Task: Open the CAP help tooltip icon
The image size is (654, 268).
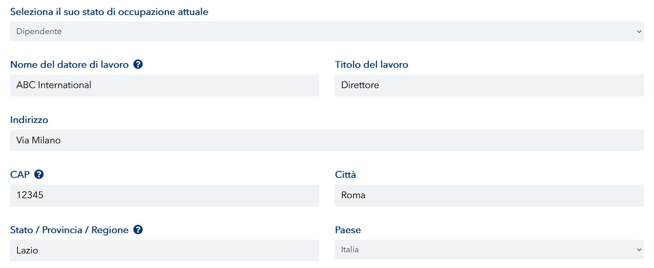Action: tap(39, 175)
